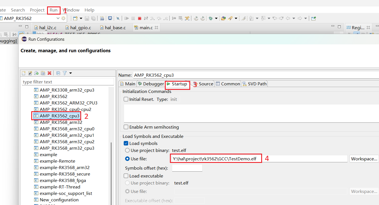Open the filter dropdown arrow in configurations toolbar
This screenshot has height=205, width=379.
tap(70, 73)
